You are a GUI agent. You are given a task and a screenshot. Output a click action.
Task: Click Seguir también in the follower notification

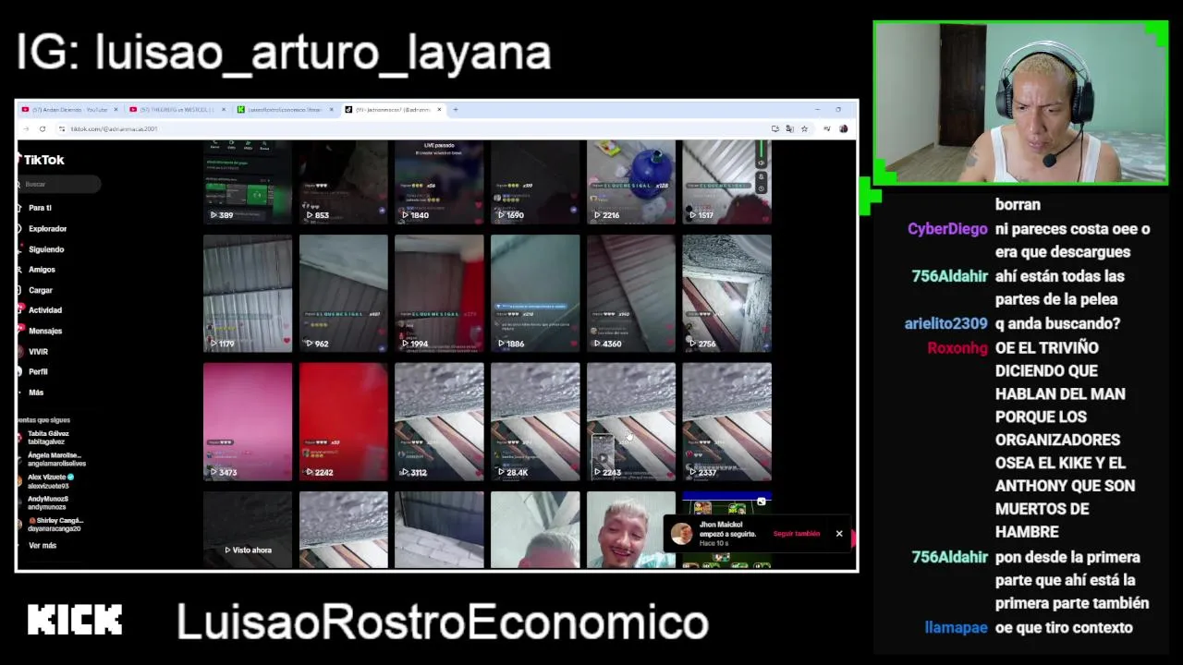pos(796,534)
